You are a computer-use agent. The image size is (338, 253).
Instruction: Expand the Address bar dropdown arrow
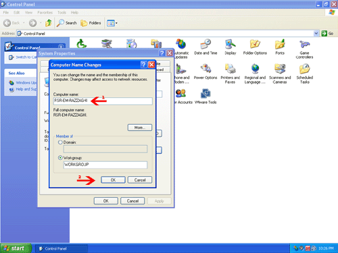[x=316, y=34]
